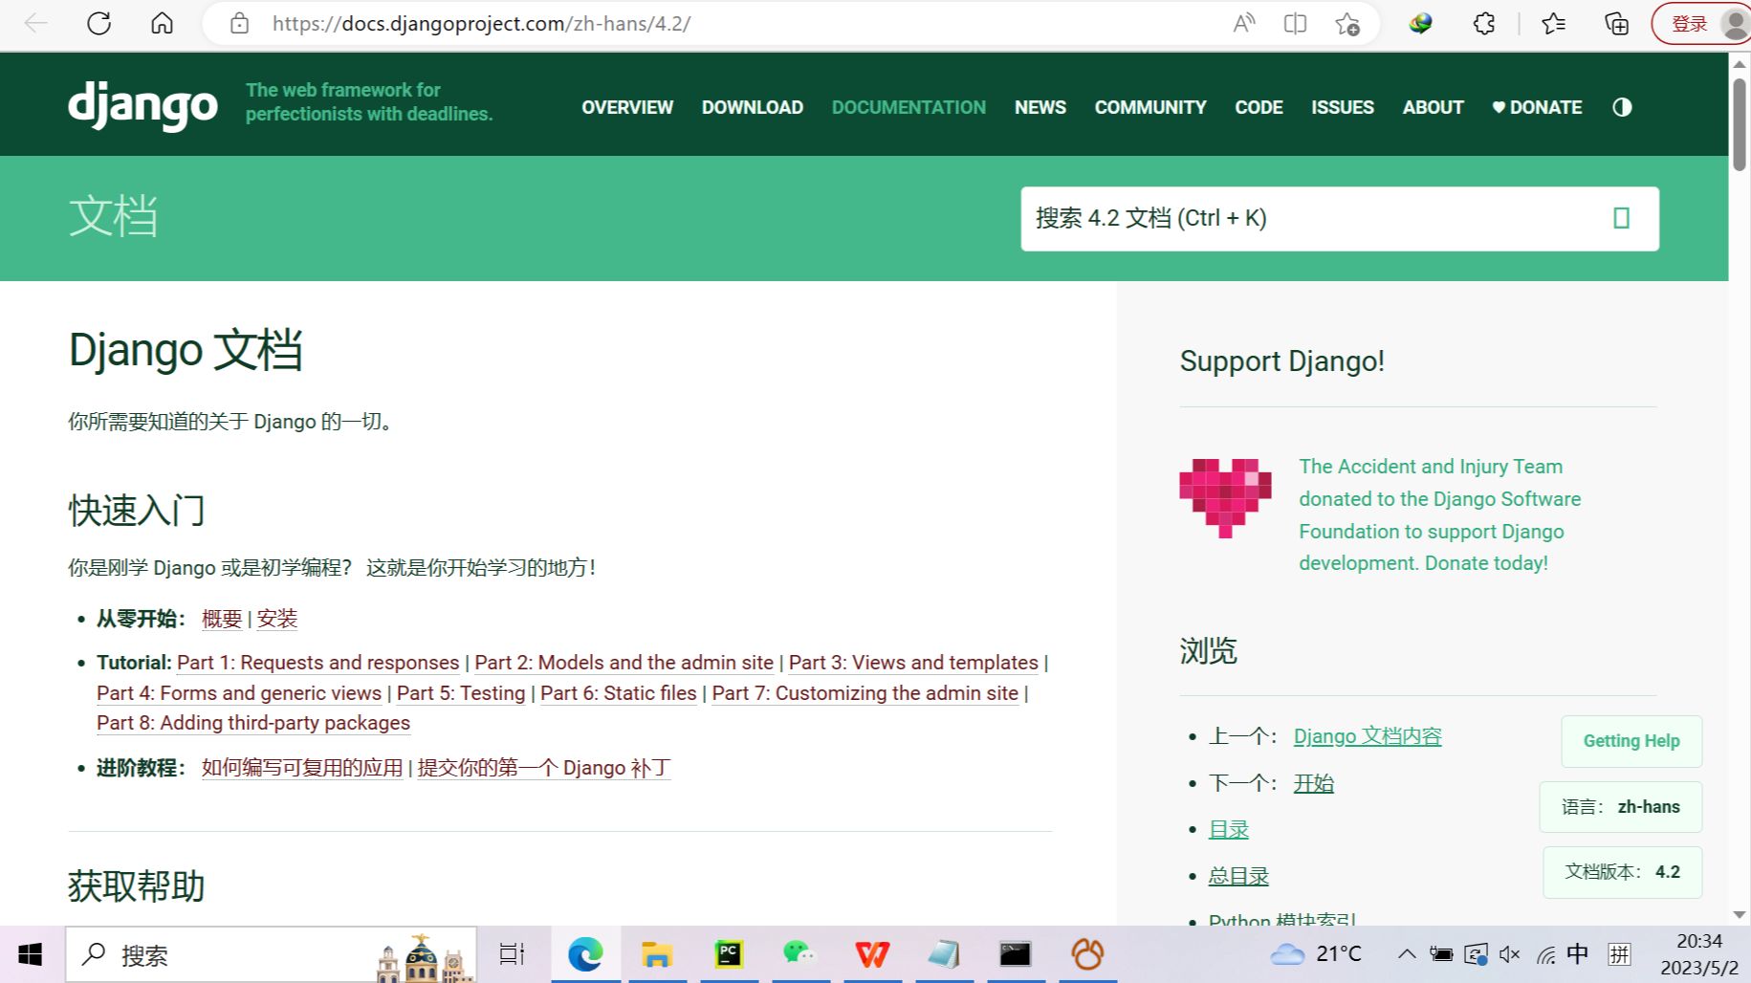The image size is (1751, 983).
Task: Open PyCharm from taskbar
Action: [729, 954]
